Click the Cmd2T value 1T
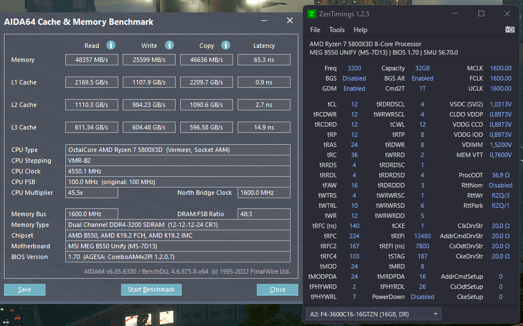This screenshot has height=326, width=523. tap(422, 88)
